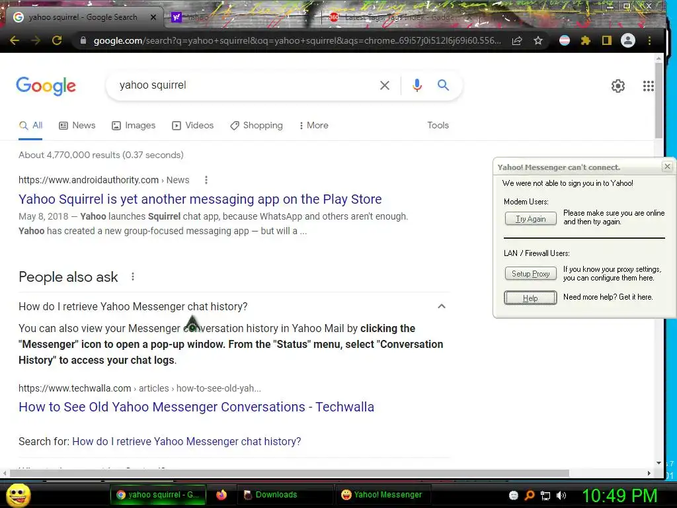This screenshot has height=508, width=677.
Task: Open site info via address bar padlock
Action: (83, 40)
